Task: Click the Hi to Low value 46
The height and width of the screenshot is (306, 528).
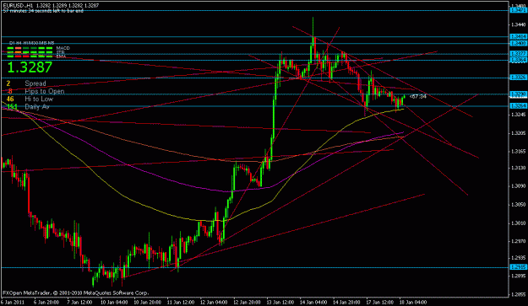Action: (10, 99)
